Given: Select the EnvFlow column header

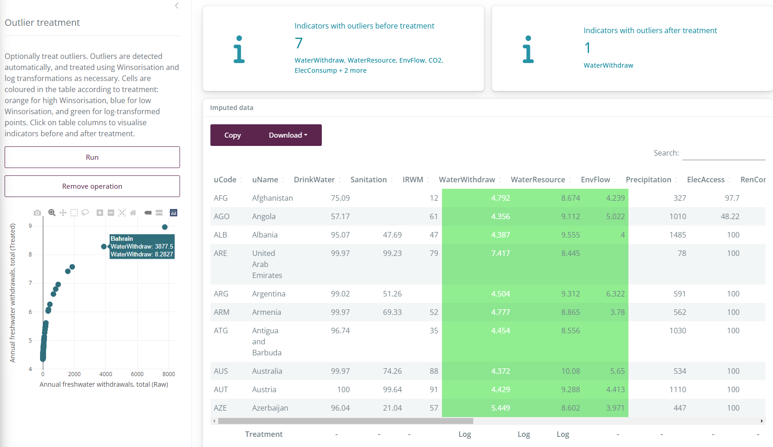Looking at the screenshot, I should 599,180.
